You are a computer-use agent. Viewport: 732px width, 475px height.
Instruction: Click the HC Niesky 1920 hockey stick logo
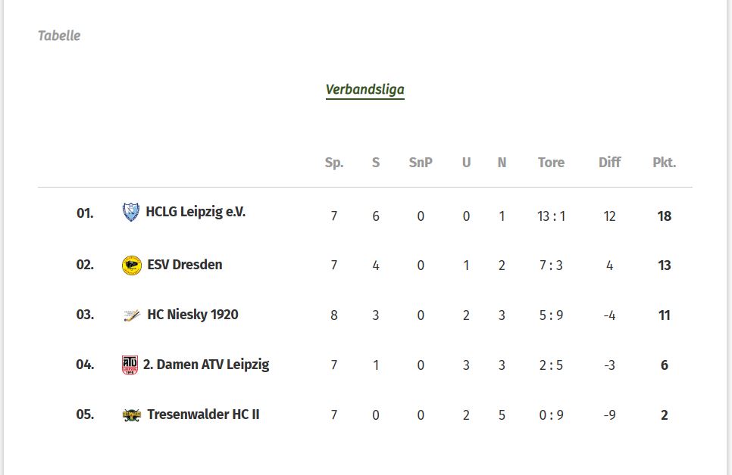(132, 315)
